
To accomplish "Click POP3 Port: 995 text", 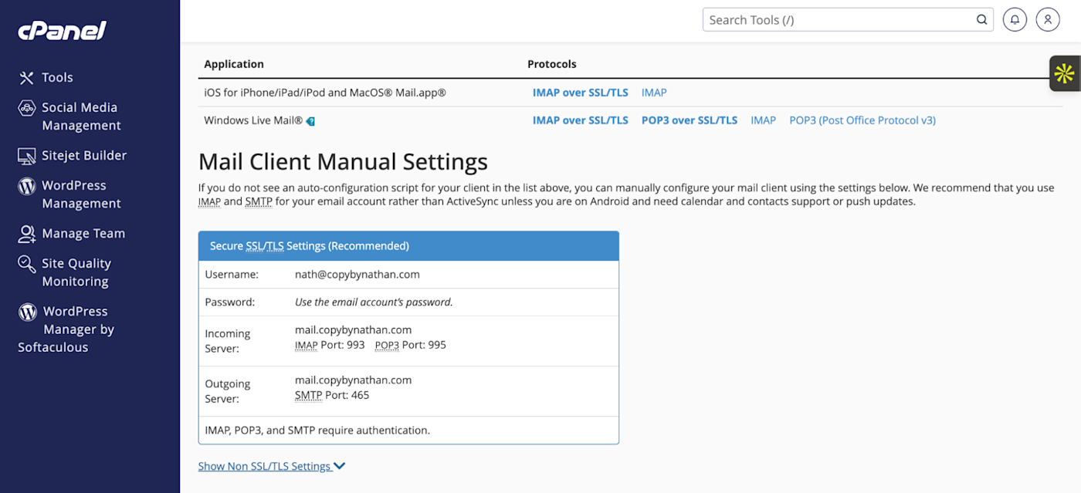I will pos(411,345).
